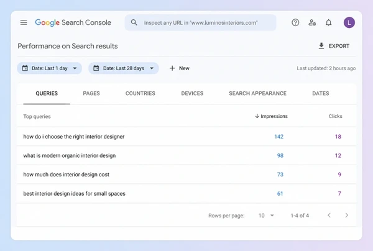Expand the Last 28 days date arrow
This screenshot has height=251, width=373.
point(152,68)
